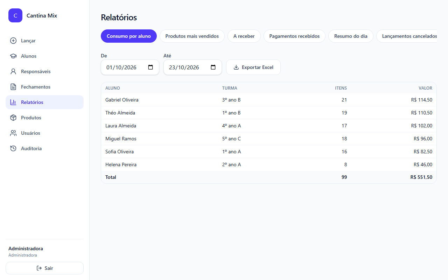
Task: Show the Resumo do dia tab
Action: click(351, 36)
